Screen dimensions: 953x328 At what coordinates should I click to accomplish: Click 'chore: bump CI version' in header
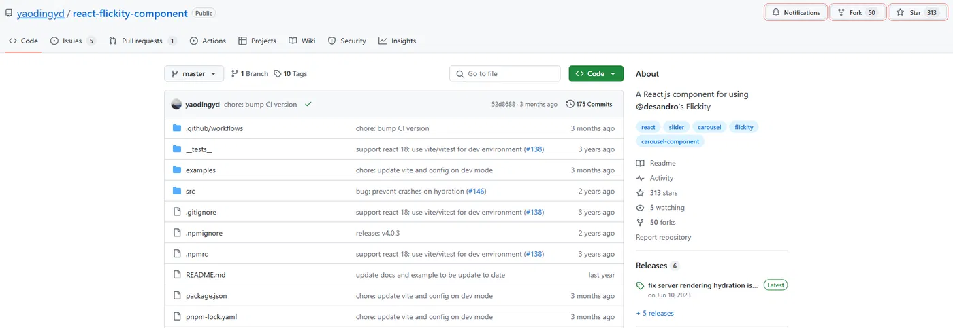[261, 104]
